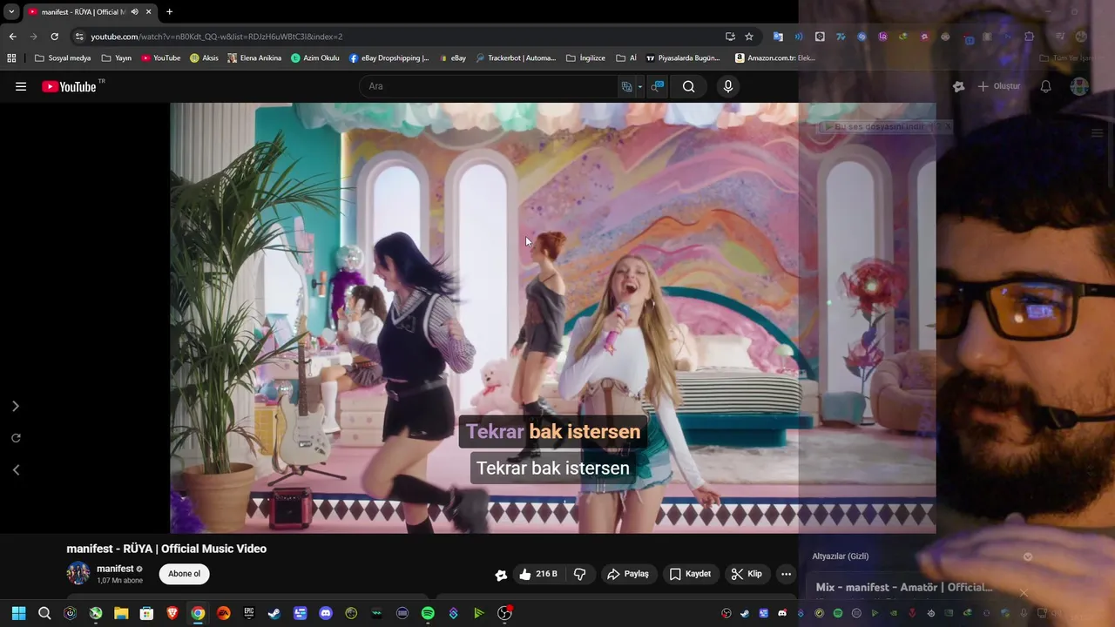Open YouTube notifications bell
Viewport: 1115px width, 627px height.
pos(1045,86)
